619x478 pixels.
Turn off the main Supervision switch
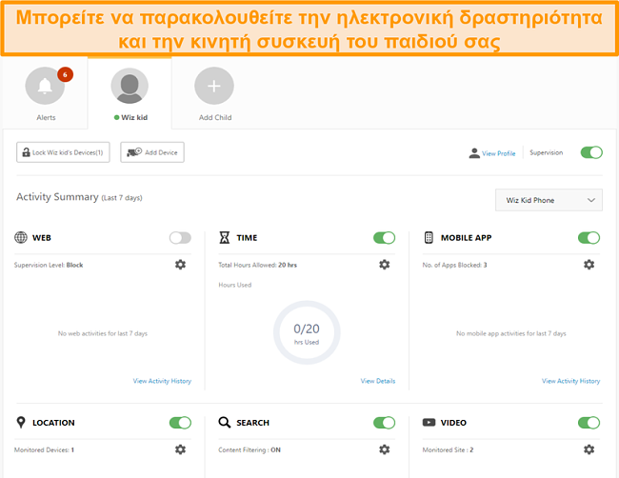591,152
